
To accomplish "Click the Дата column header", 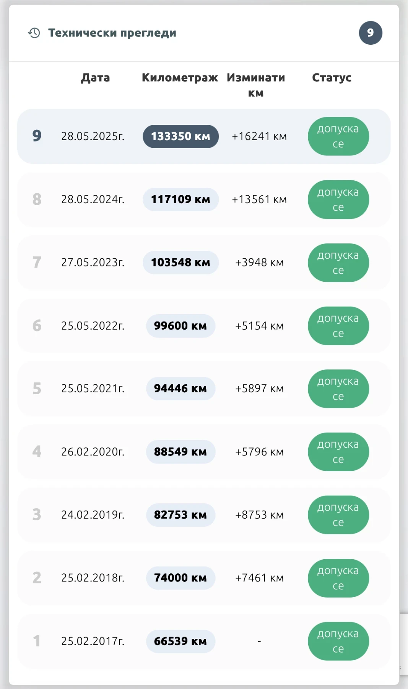I will tap(95, 78).
